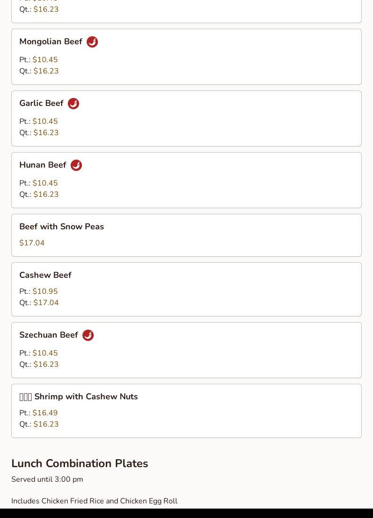373x518 pixels.
Task: Click the spicy pepper icon next to Garlic Beef
Action: (x=73, y=104)
